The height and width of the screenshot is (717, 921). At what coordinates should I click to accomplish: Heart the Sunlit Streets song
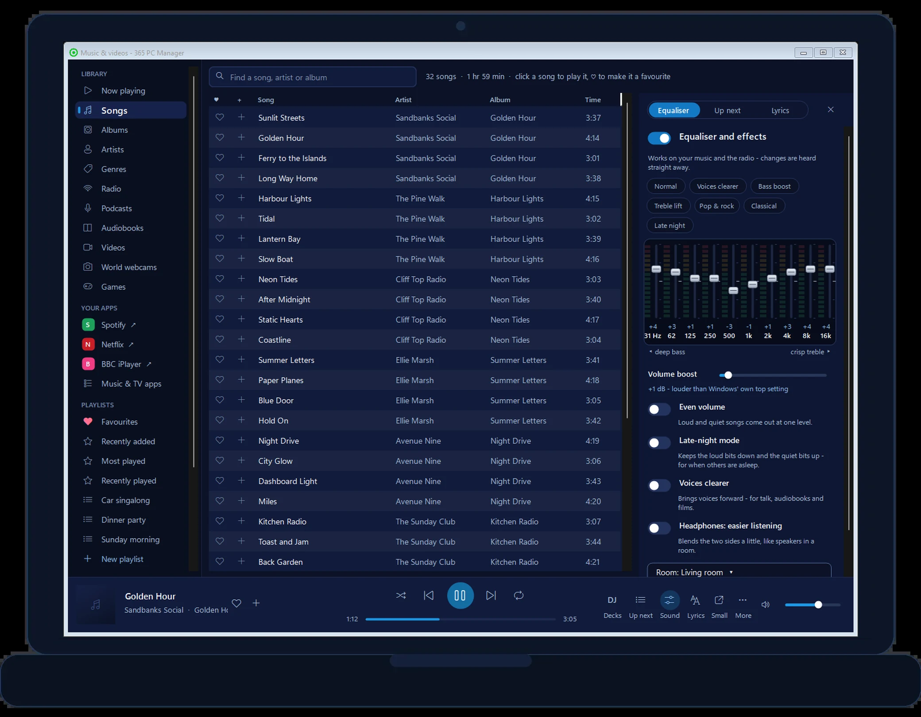[220, 117]
